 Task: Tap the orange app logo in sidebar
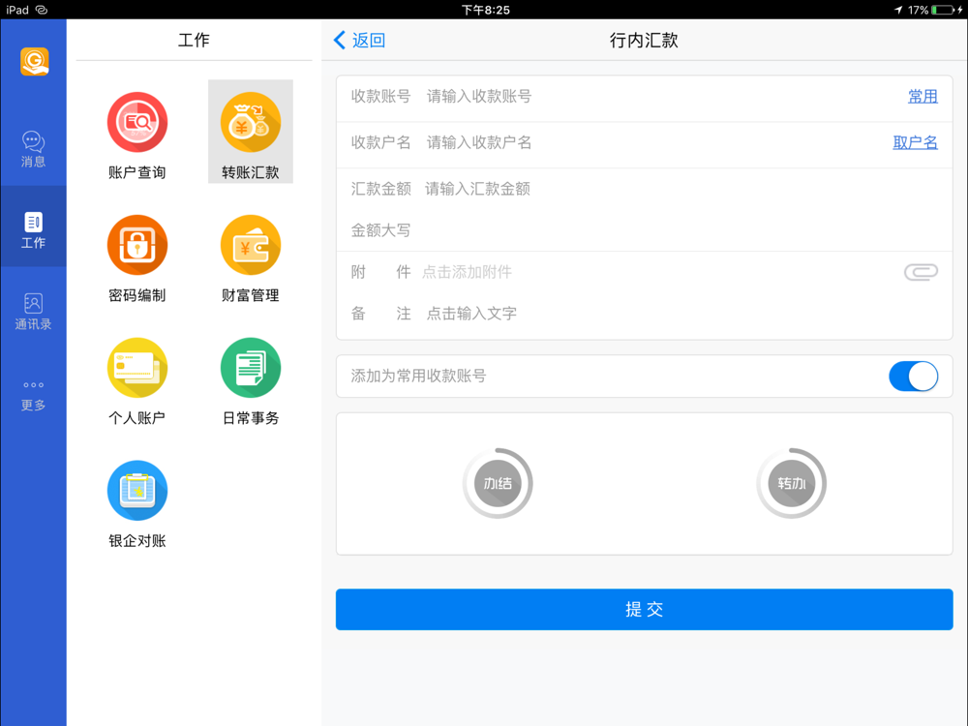35,62
